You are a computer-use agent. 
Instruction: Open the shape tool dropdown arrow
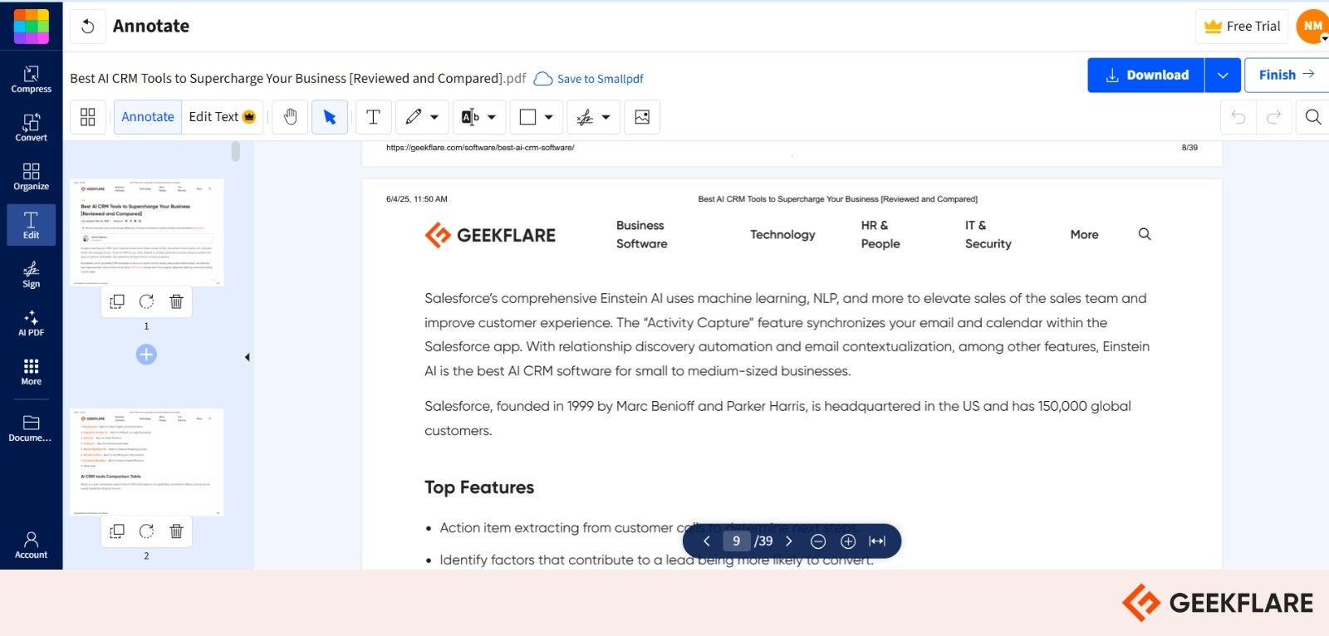pyautogui.click(x=549, y=117)
